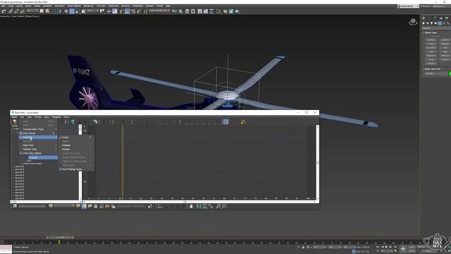Collapse the Name and Color rollout
This screenshot has width=451, height=254.
(432, 69)
